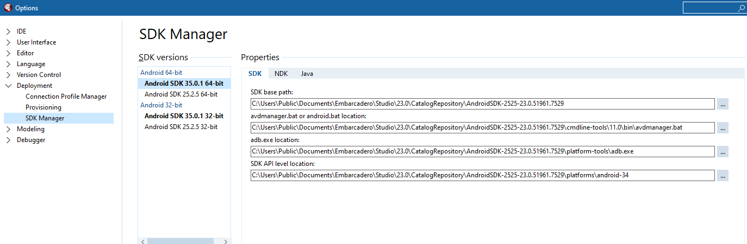Browse for adb.exe location

[x=723, y=152]
